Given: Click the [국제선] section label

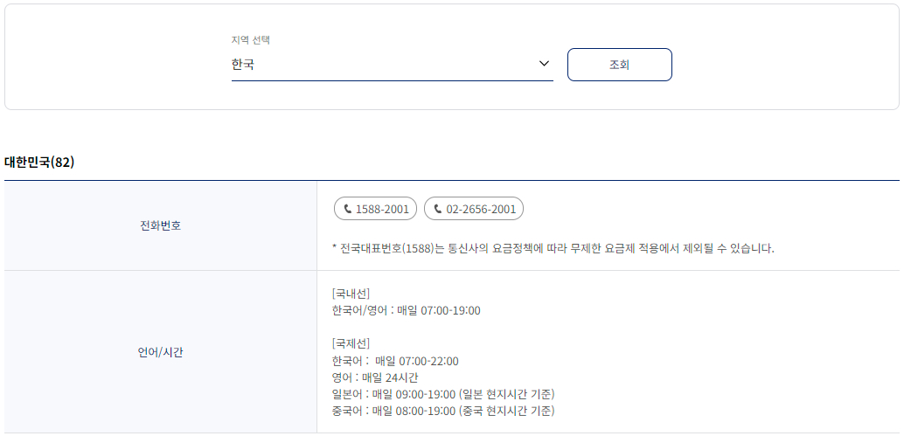Looking at the screenshot, I should point(351,344).
